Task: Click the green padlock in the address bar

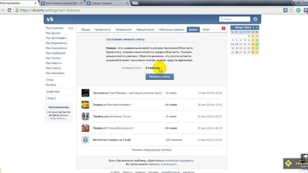Action: [17, 10]
